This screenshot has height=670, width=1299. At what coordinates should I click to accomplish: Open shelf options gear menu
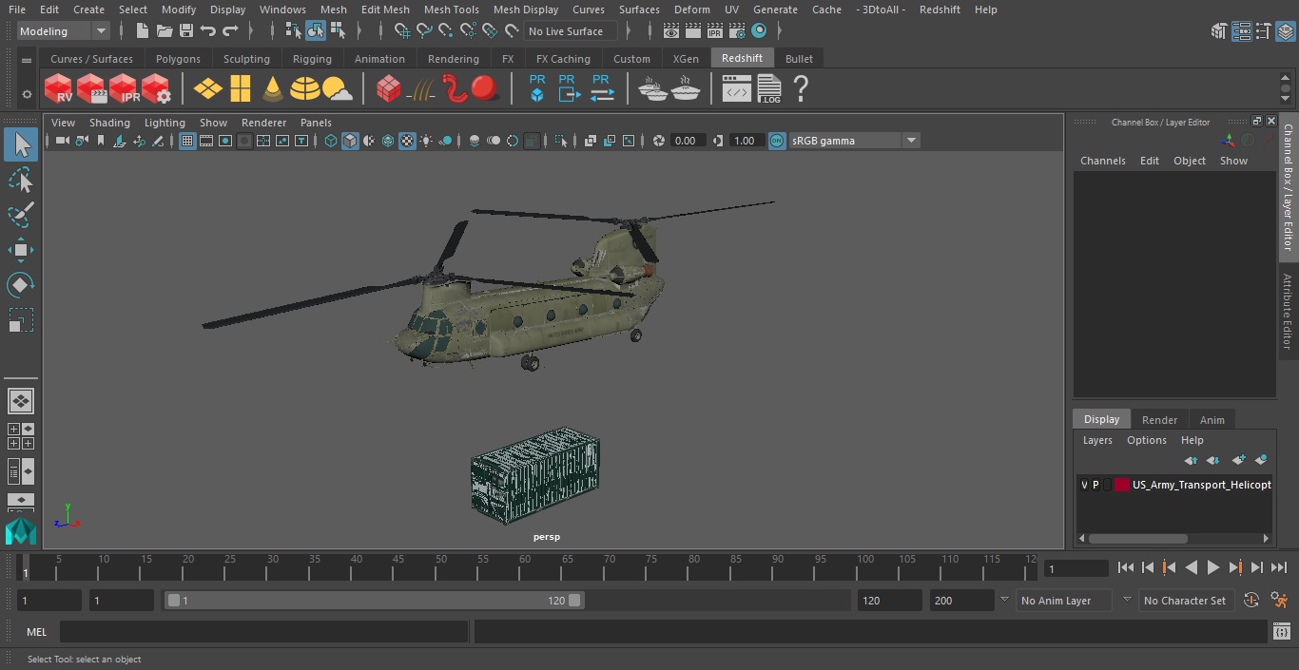click(27, 94)
